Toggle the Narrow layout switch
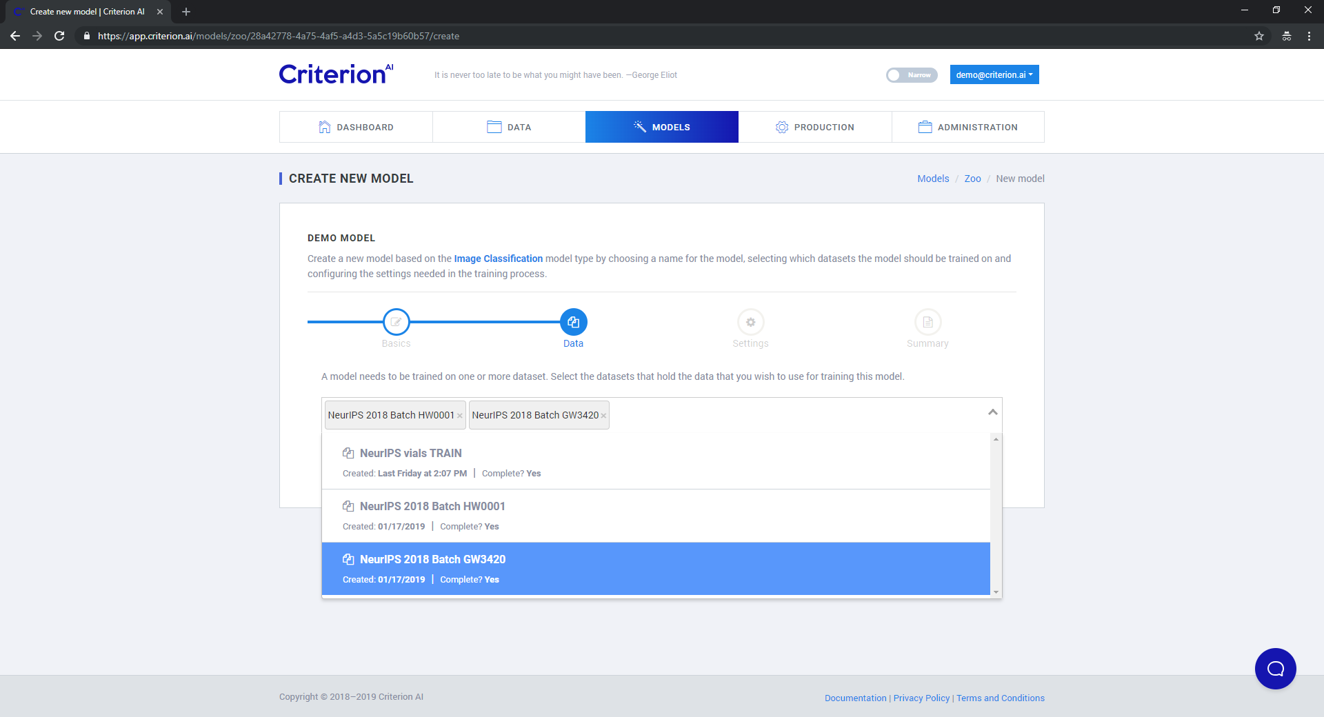Screen dimensions: 1324x717 point(911,75)
